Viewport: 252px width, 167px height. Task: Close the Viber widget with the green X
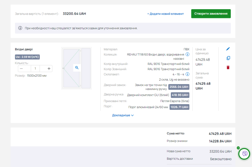click(238, 148)
